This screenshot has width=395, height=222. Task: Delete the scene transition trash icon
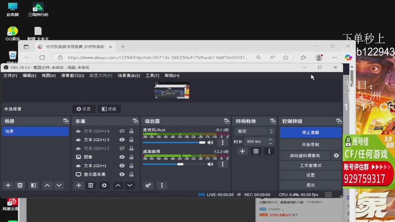point(256,151)
